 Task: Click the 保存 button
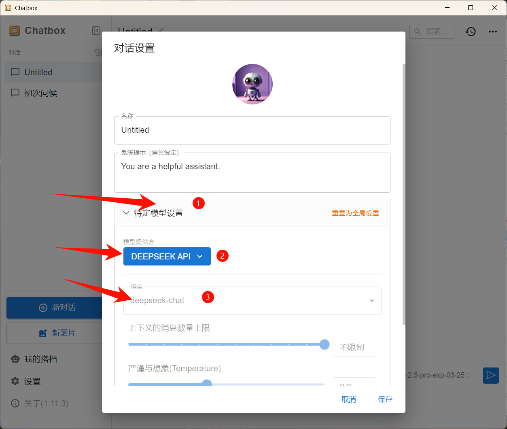(385, 399)
